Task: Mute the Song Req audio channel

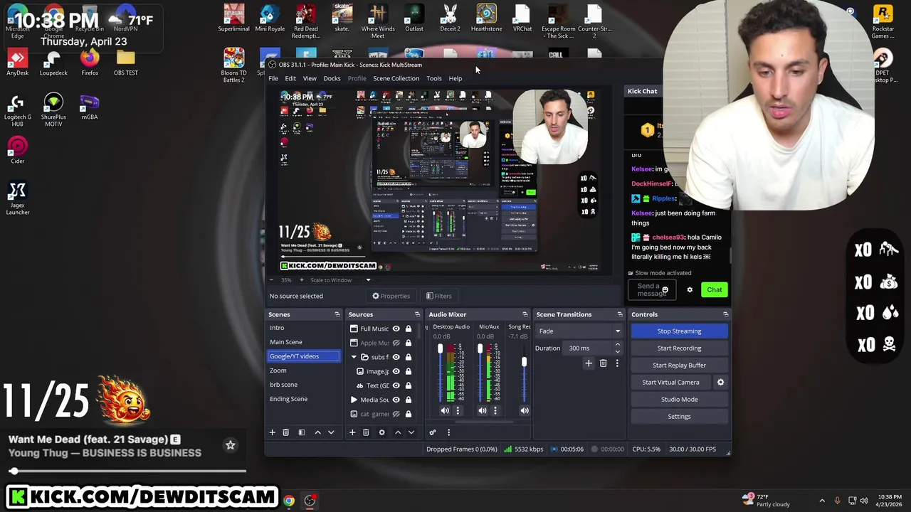Action: (x=525, y=410)
